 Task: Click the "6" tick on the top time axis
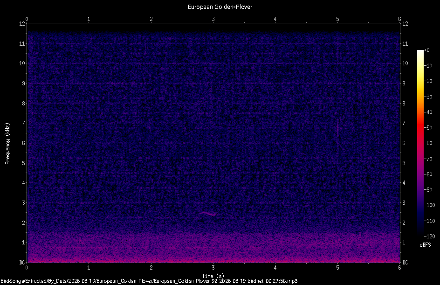click(x=399, y=20)
